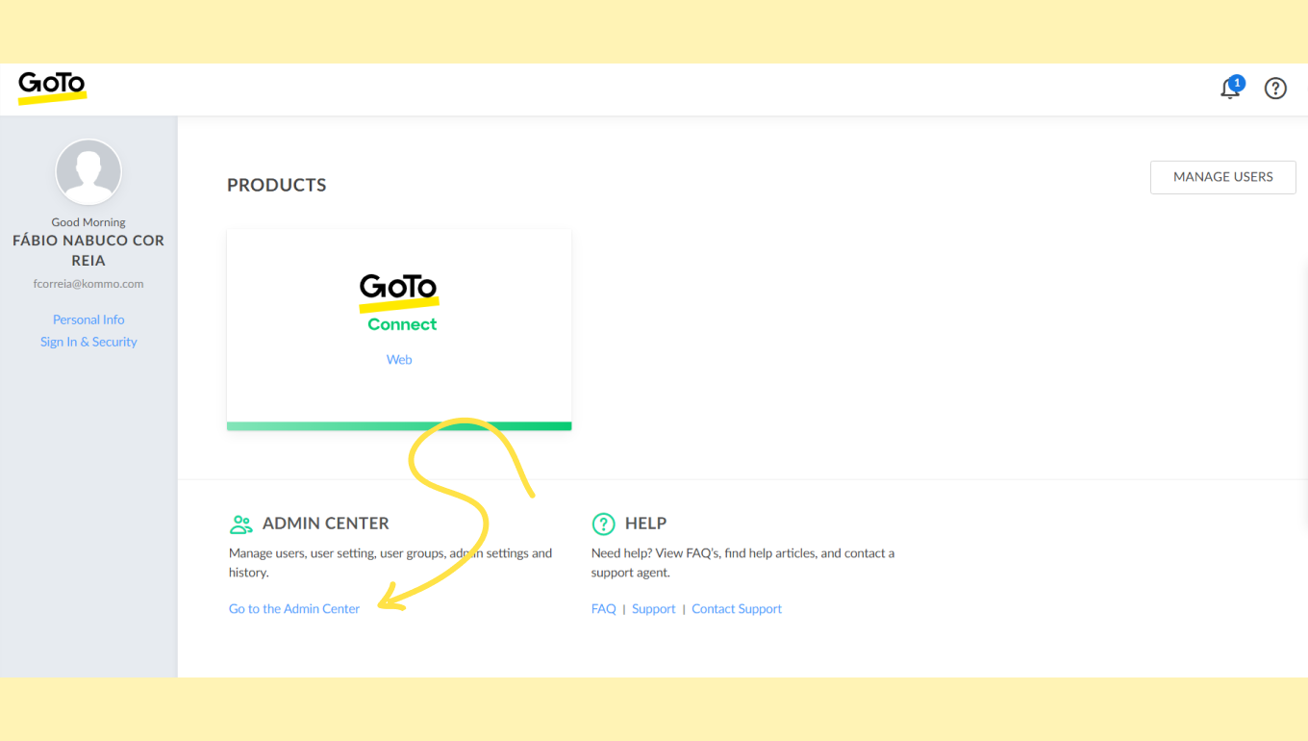
Task: Open Sign In & Security link
Action: pos(88,342)
